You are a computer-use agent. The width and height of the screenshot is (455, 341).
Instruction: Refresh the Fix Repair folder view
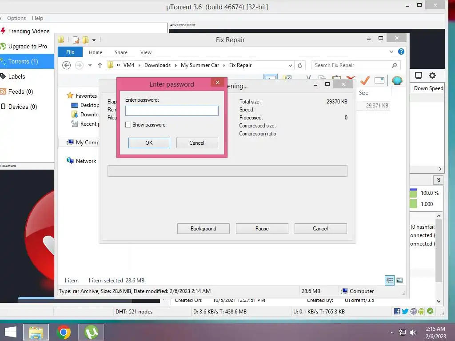pyautogui.click(x=300, y=65)
